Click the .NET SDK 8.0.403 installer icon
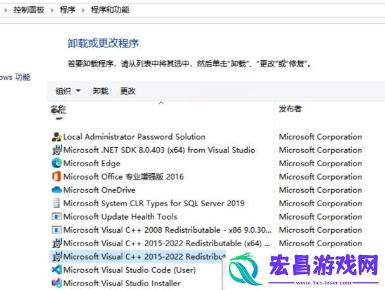The height and width of the screenshot is (290, 385). 56,150
